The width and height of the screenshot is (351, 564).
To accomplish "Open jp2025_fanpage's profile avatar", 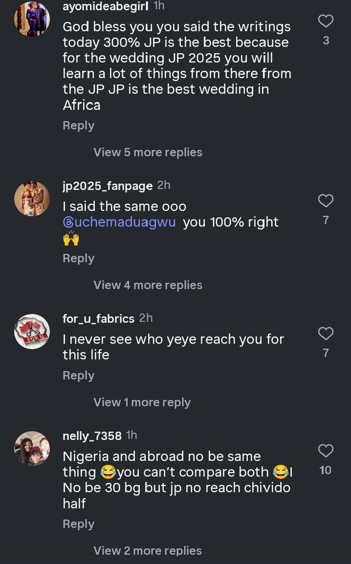I will (x=32, y=199).
